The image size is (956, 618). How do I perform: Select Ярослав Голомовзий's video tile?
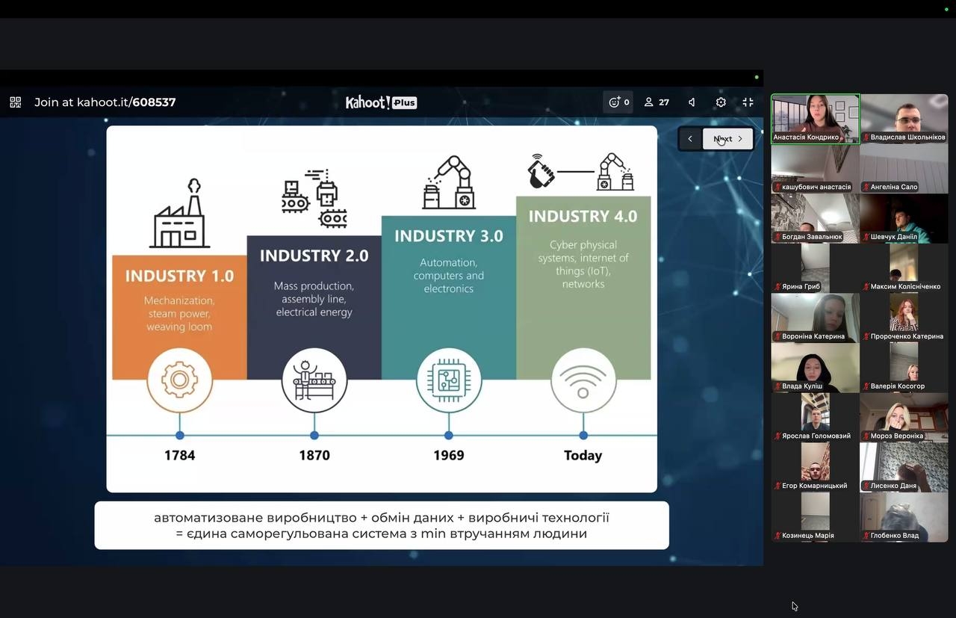[x=816, y=417]
